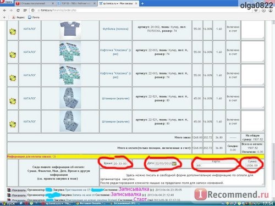Open the downloads panel icon
Viewport: 275px width, 206px height.
coord(263,10)
